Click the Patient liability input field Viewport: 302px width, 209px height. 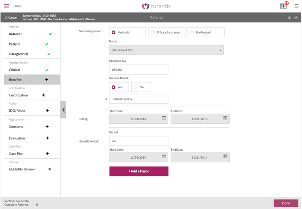138,99
